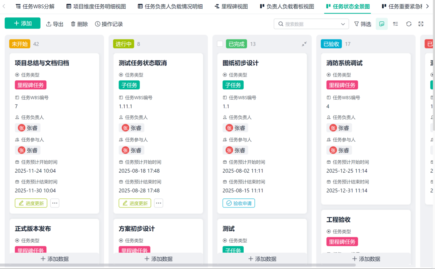This screenshot has width=435, height=269.
Task: Click the 已完成 status label
Action: point(236,44)
